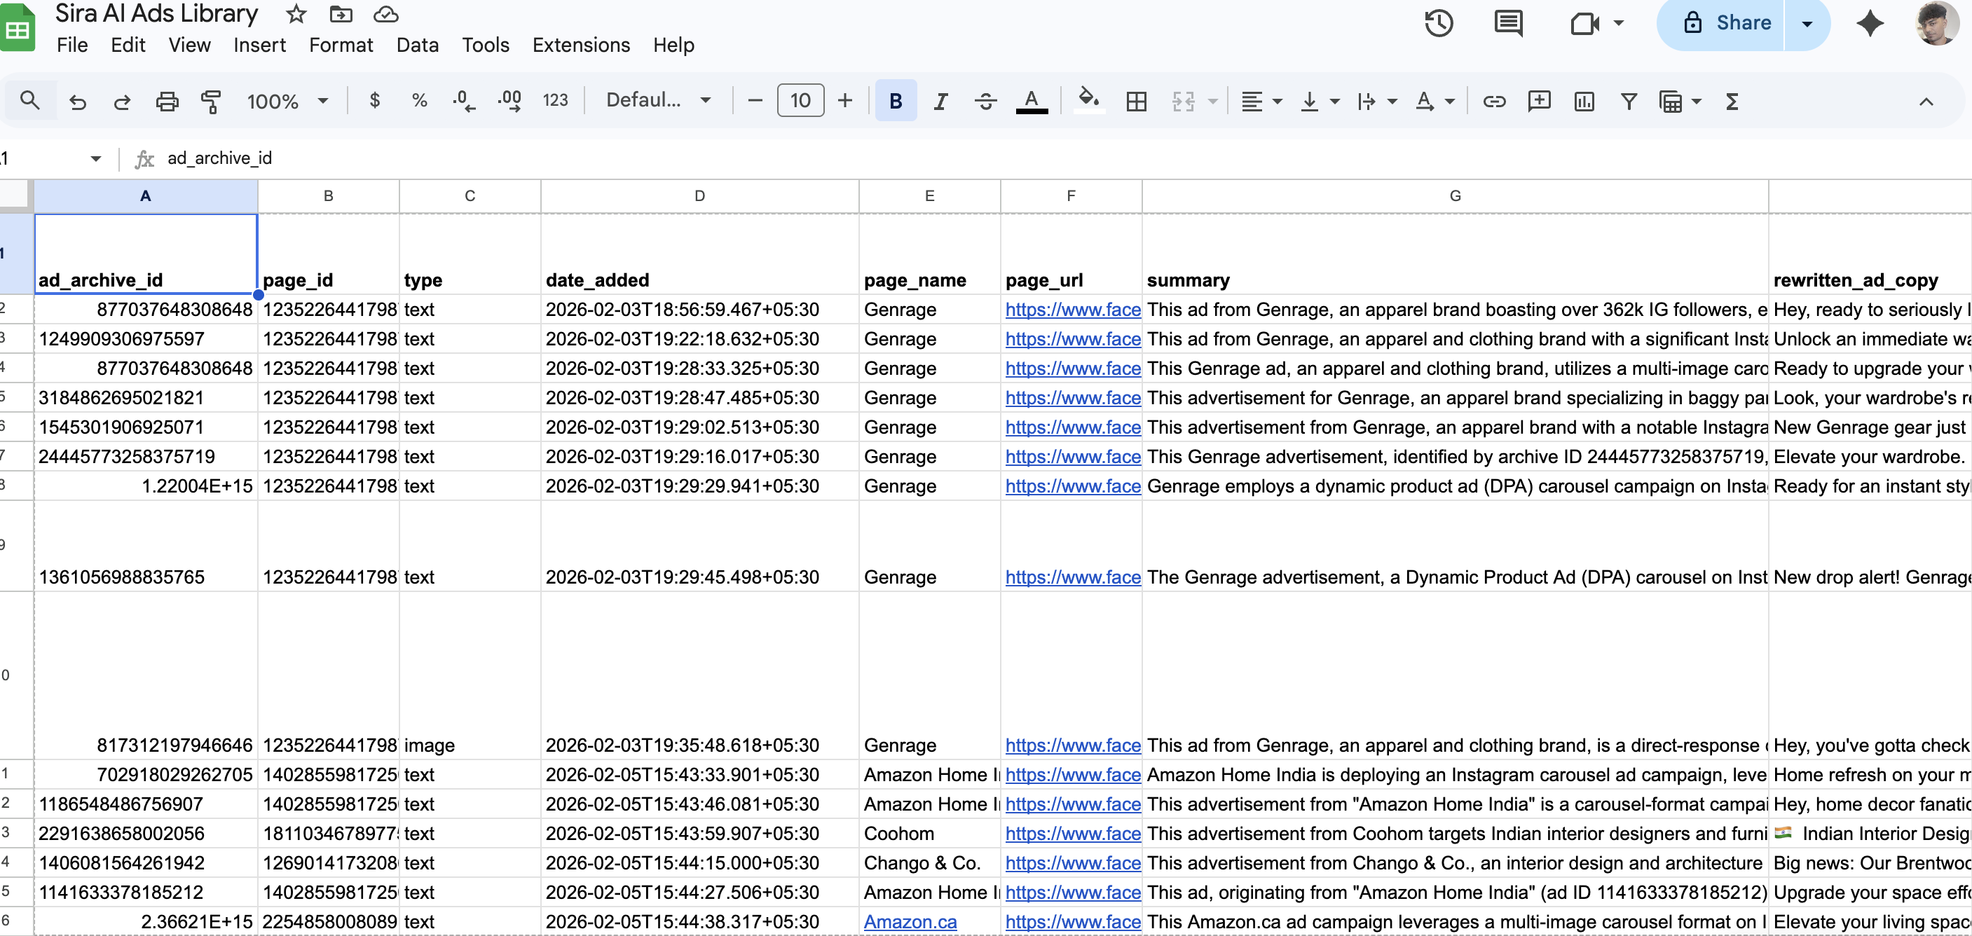Image resolution: width=1972 pixels, height=936 pixels.
Task: Open the Format menu
Action: coord(341,45)
